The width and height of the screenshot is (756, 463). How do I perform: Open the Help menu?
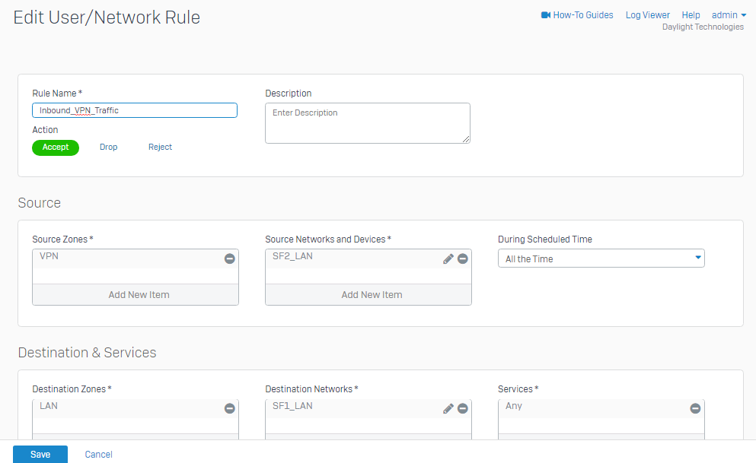click(691, 15)
